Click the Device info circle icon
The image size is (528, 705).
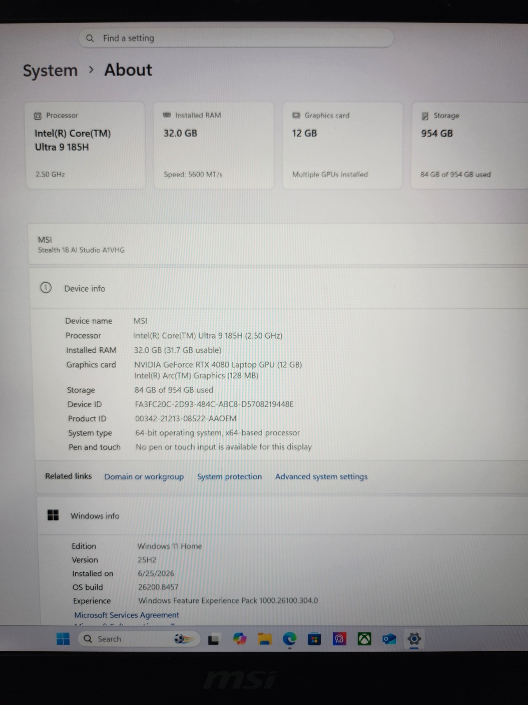(x=46, y=288)
